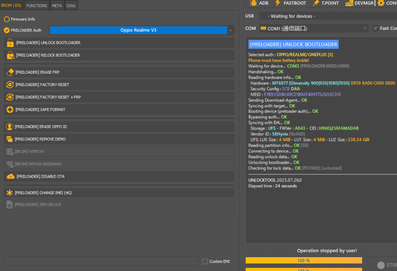The height and width of the screenshot is (271, 397).
Task: Click the USB waiting for devices field
Action: 328,16
